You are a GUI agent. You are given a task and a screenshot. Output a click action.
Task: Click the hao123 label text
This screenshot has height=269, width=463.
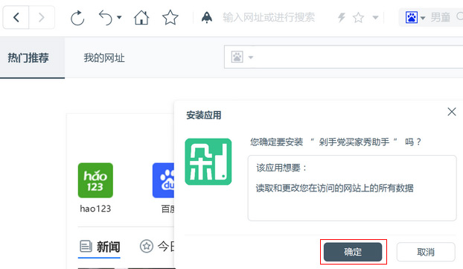pyautogui.click(x=95, y=209)
